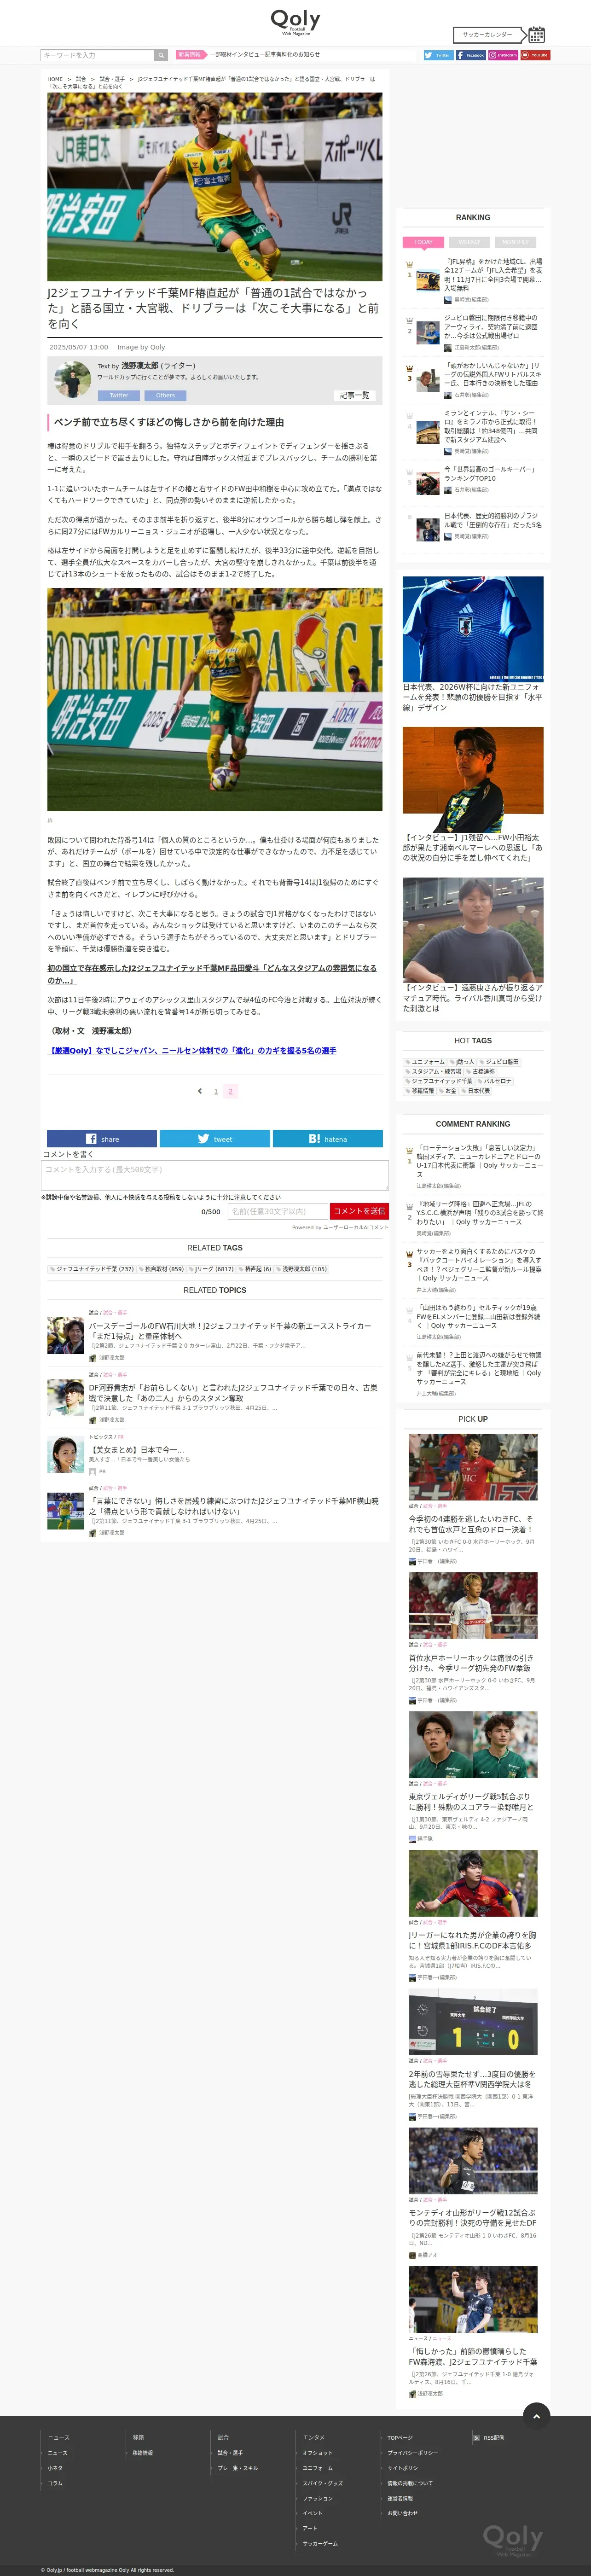This screenshot has width=591, height=2576.
Task: Open tag Jリーグ (6817)
Action: click(x=211, y=1269)
